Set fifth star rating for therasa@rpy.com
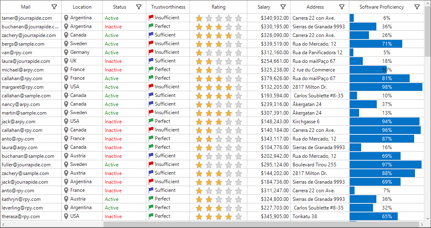 tap(239, 216)
